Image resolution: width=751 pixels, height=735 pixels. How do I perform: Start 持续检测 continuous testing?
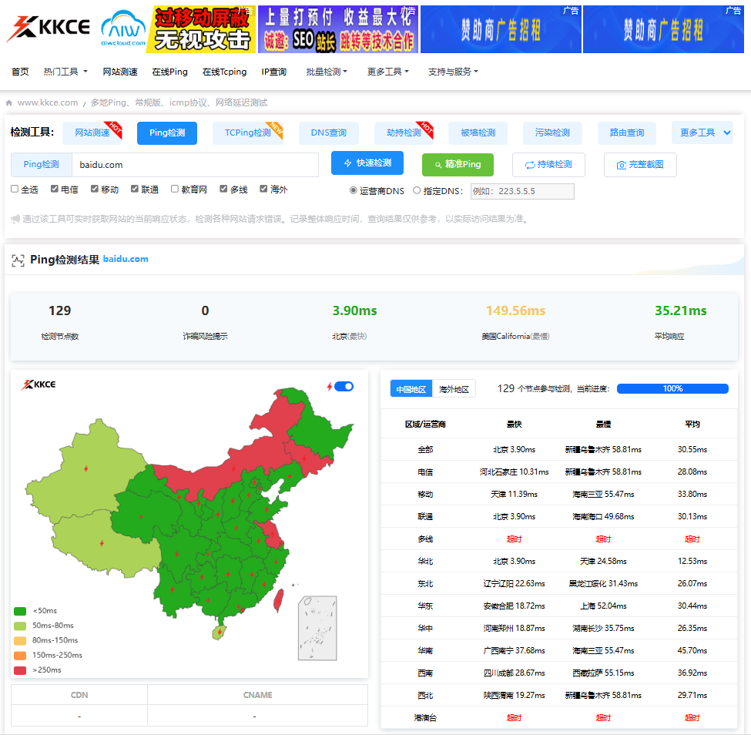point(549,164)
